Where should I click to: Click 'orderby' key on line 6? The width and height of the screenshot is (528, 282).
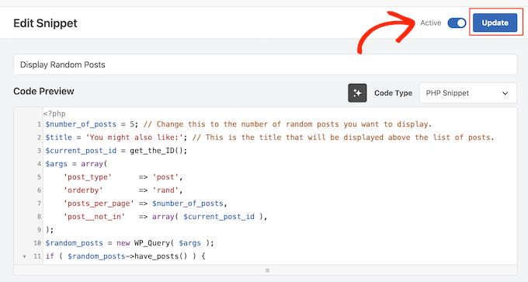tap(83, 190)
